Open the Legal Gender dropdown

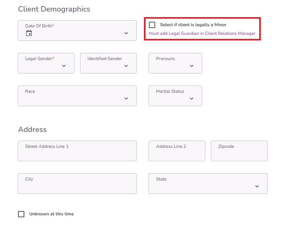coord(64,66)
